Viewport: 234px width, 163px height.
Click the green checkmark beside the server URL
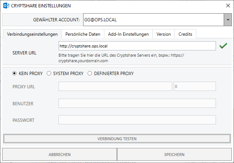(223, 46)
